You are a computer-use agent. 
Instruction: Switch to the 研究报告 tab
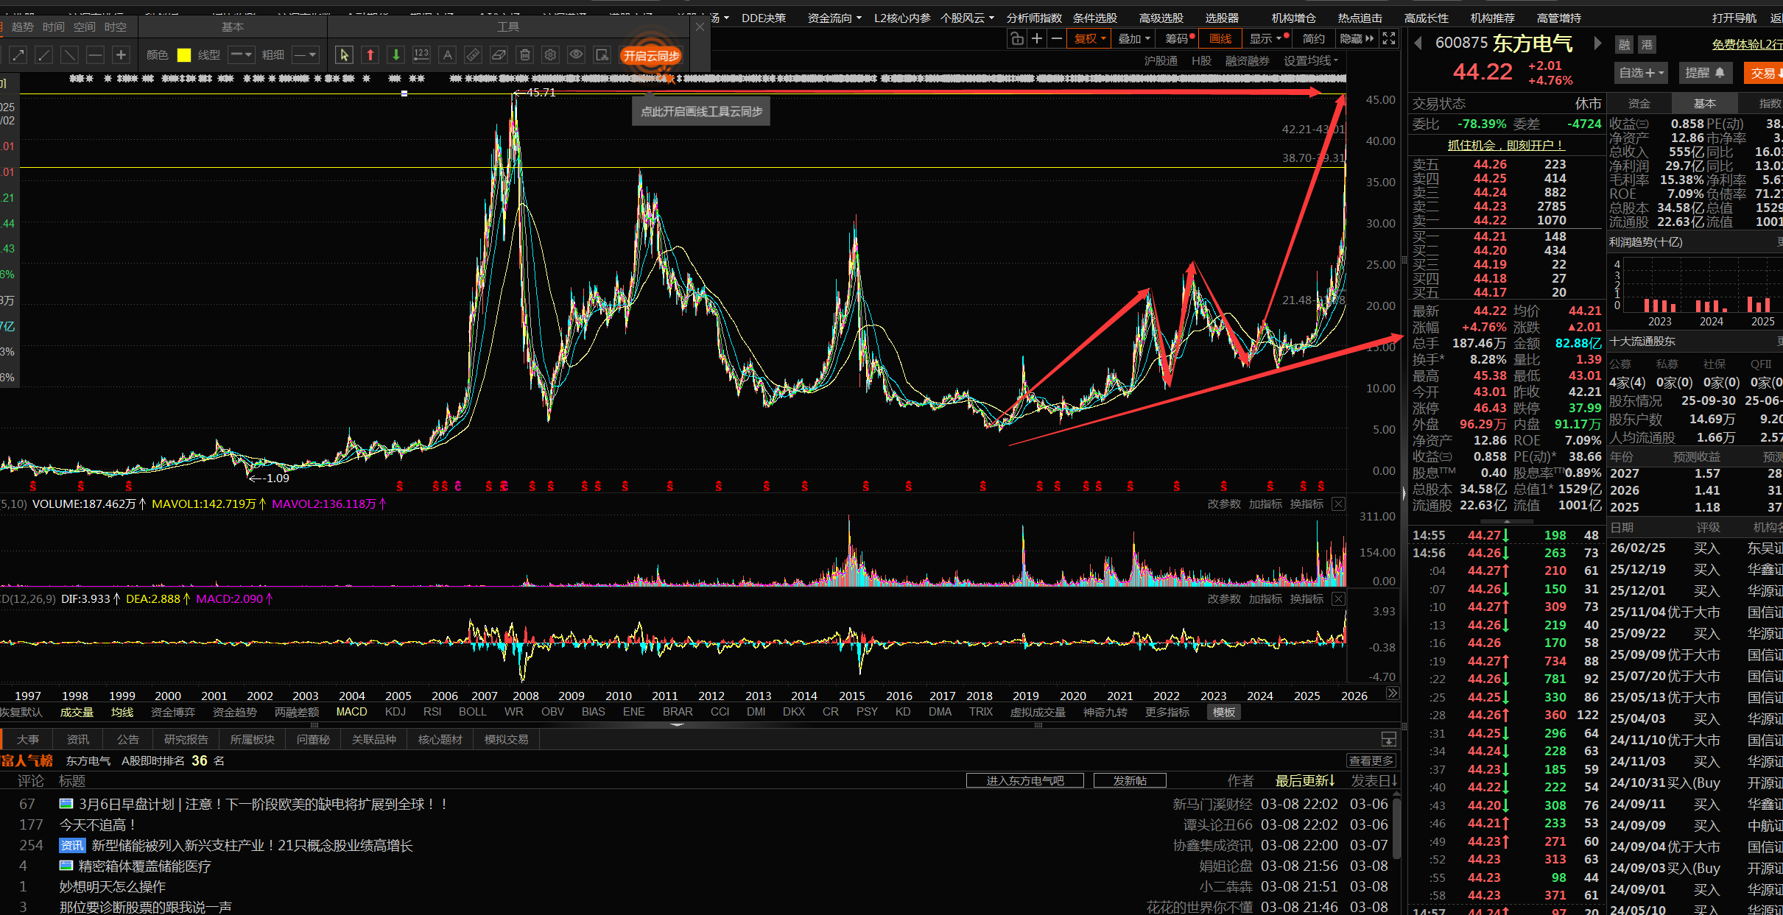coord(186,739)
